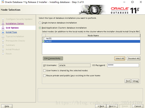Click the Typical Installation step label

(x=15, y=36)
